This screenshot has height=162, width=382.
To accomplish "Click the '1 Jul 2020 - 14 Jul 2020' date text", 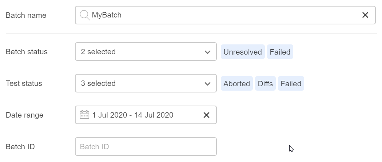I will pos(133,115).
